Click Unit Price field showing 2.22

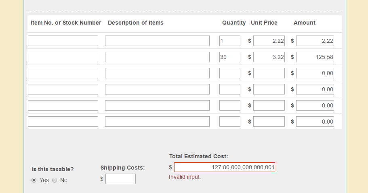269,41
